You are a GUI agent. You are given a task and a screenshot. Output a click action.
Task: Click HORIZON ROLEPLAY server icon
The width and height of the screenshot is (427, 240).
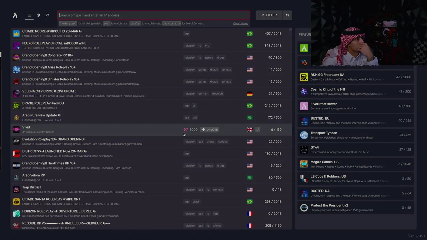coord(16,213)
